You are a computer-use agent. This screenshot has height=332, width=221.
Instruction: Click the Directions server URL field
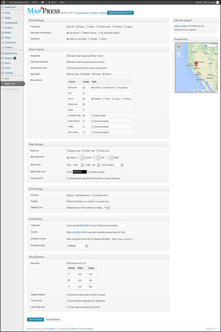tap(122, 239)
